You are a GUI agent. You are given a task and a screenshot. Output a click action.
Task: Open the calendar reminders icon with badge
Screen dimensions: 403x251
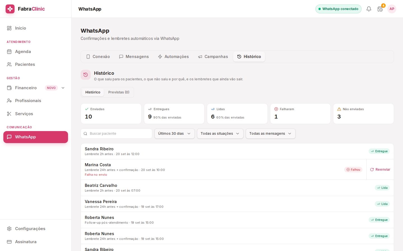380,9
